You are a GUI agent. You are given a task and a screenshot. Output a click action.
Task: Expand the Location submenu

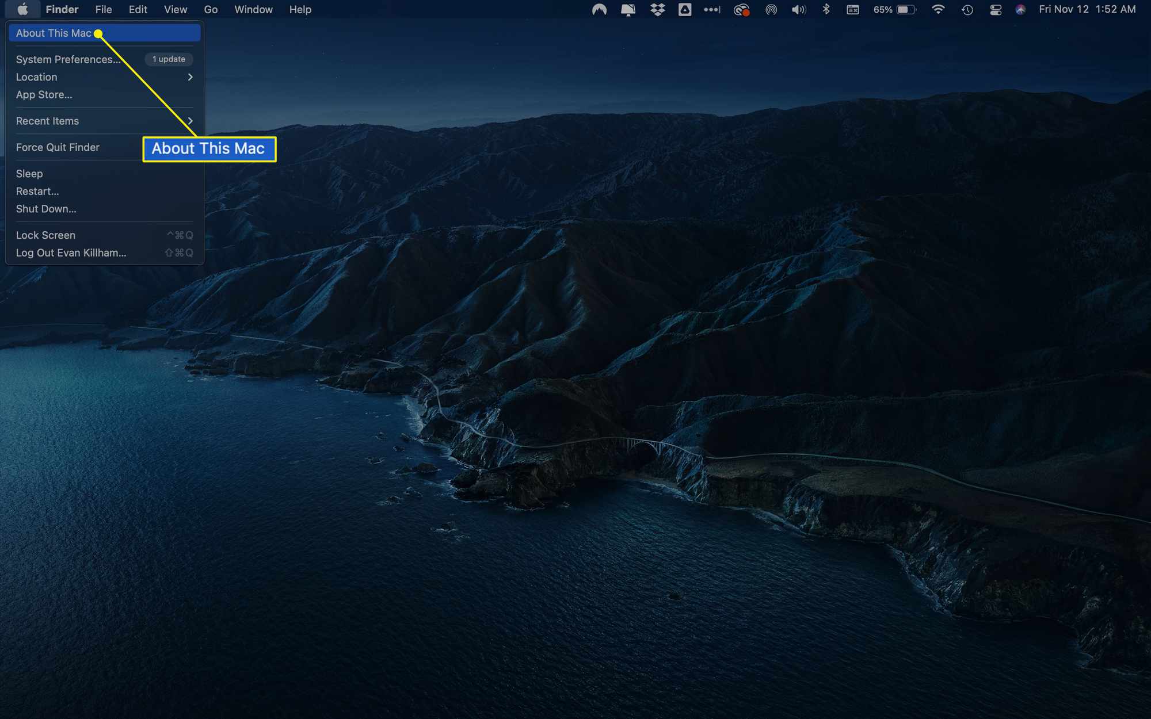tap(104, 77)
